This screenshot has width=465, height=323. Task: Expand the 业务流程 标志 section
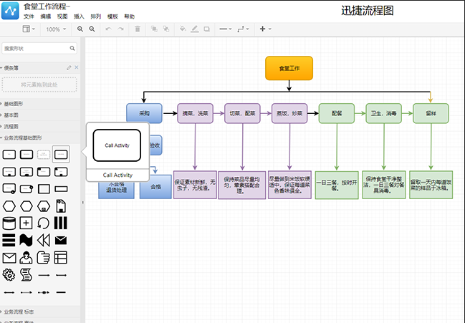(17, 312)
